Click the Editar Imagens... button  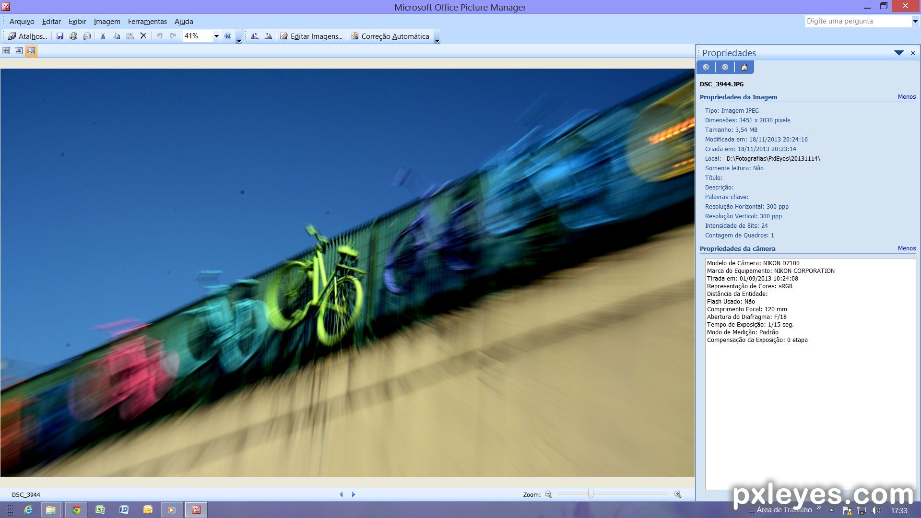pos(311,36)
